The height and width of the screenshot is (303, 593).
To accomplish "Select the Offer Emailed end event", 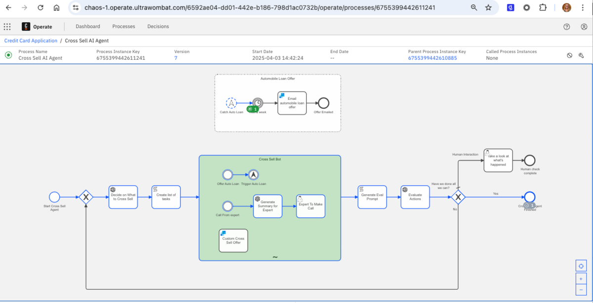I will coord(324,103).
